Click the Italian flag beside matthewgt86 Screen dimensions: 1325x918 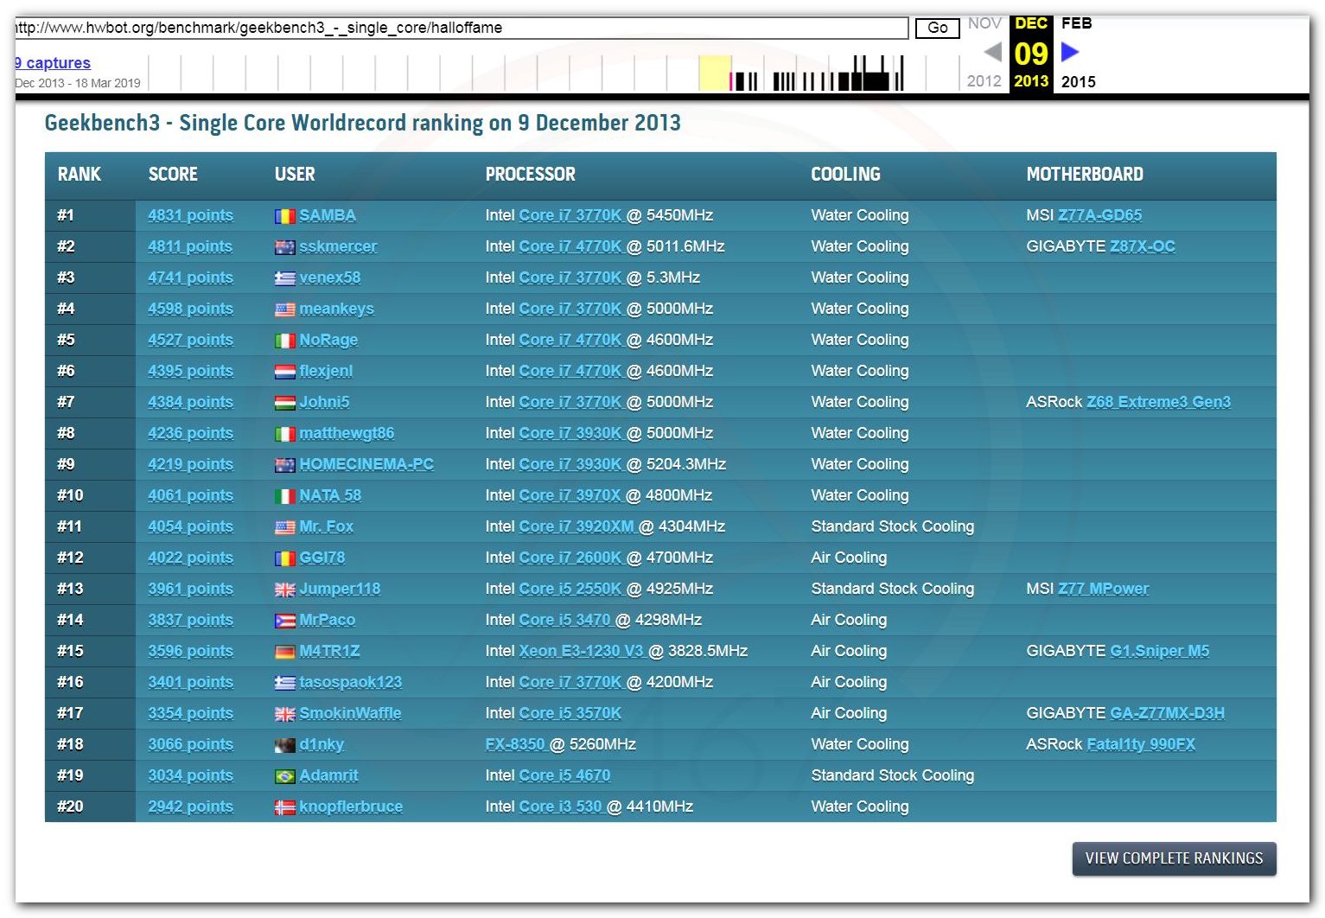point(284,434)
